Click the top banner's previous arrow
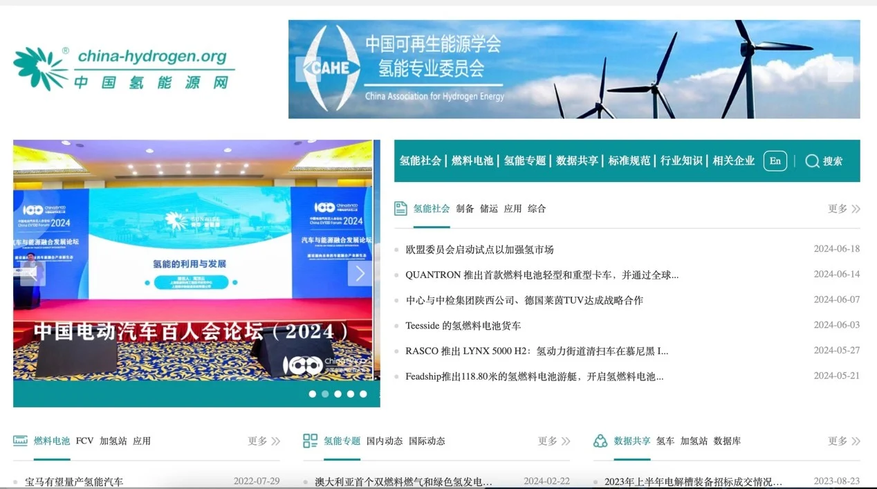Image resolution: width=877 pixels, height=489 pixels. (308, 69)
